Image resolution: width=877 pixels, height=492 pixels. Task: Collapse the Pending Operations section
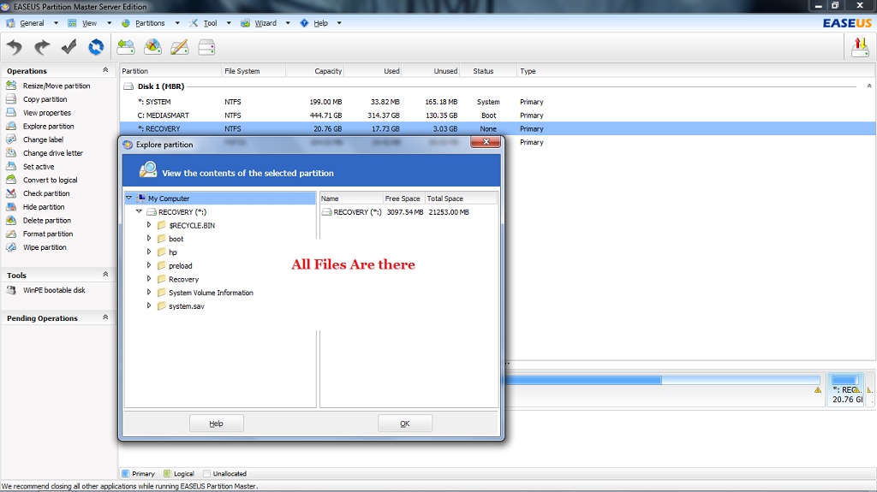(x=105, y=317)
